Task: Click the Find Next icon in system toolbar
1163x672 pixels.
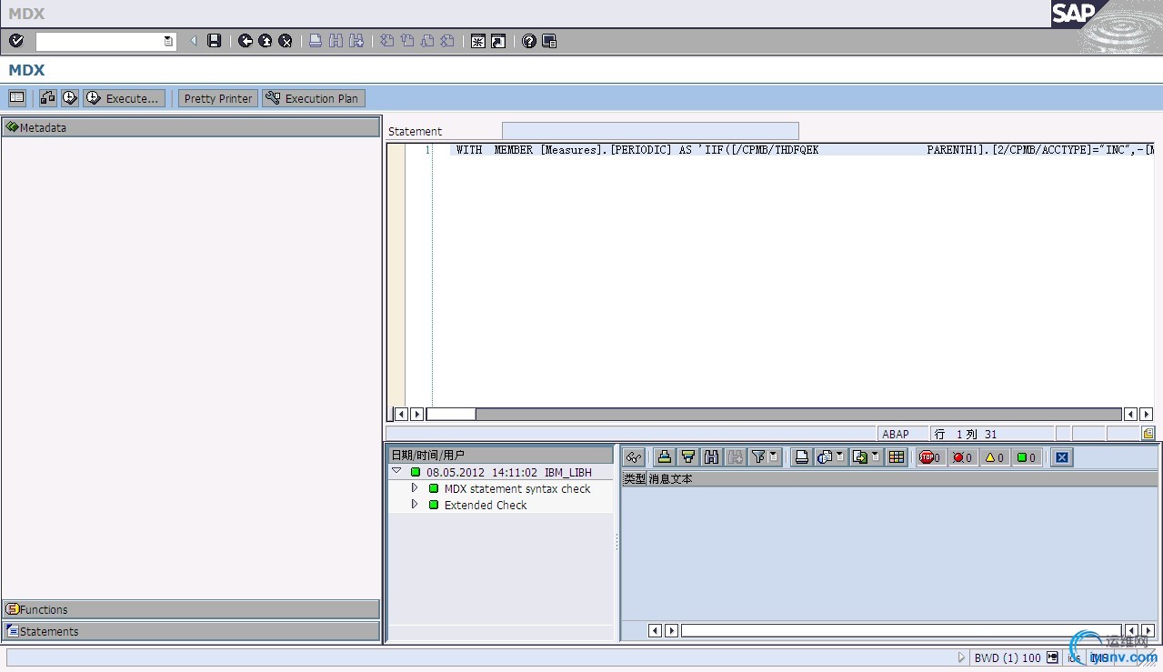Action: tap(356, 41)
